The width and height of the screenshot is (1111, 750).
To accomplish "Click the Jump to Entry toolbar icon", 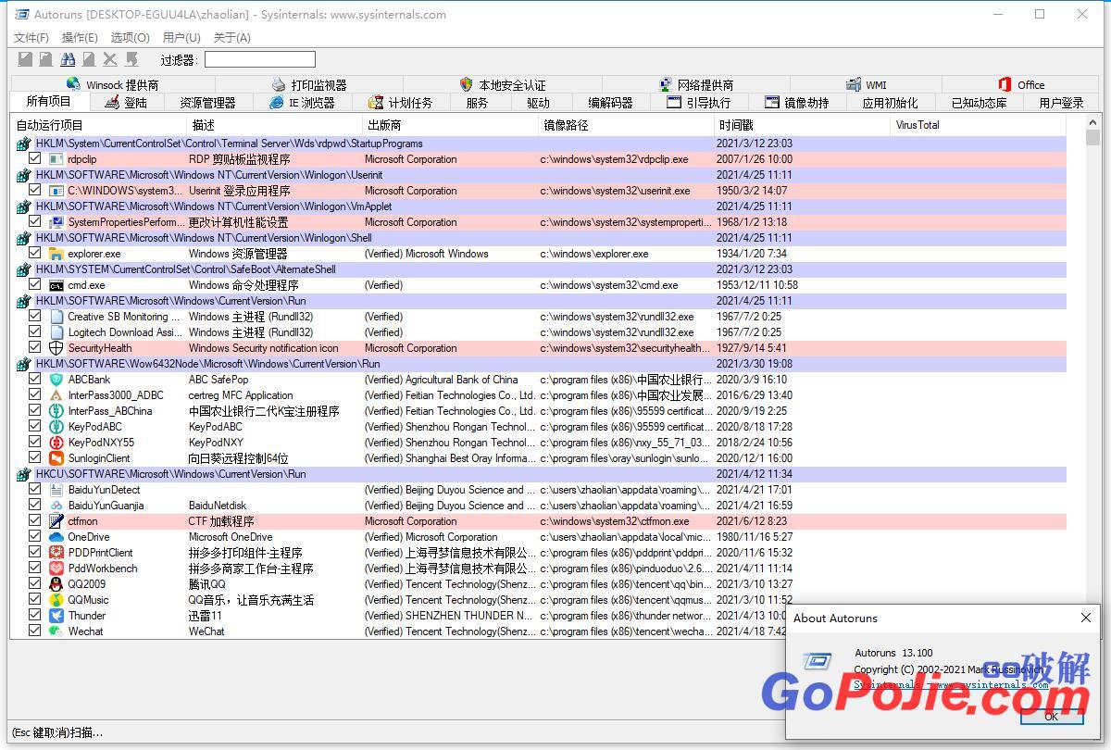I will click(x=89, y=59).
